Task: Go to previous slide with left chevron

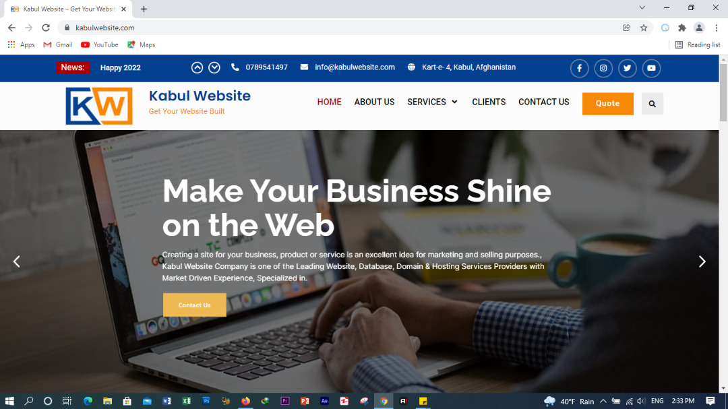Action: (x=17, y=261)
